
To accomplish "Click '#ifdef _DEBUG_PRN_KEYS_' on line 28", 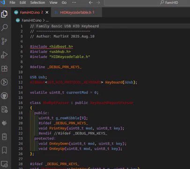I will pos(54,164).
